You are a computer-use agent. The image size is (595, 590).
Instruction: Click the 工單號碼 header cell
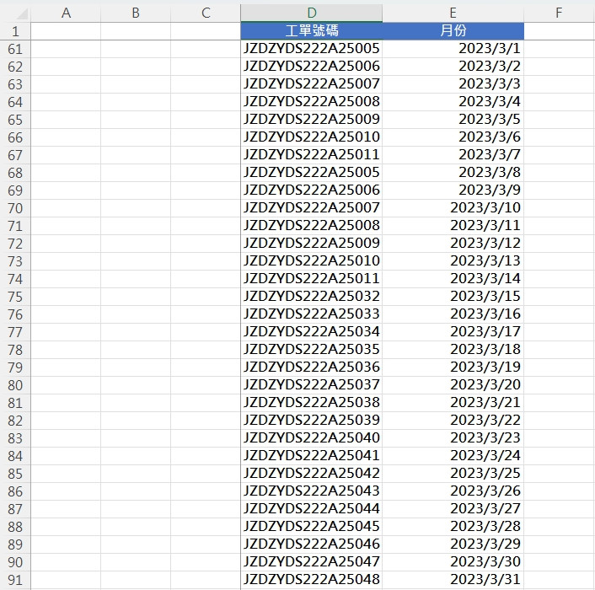tap(312, 30)
